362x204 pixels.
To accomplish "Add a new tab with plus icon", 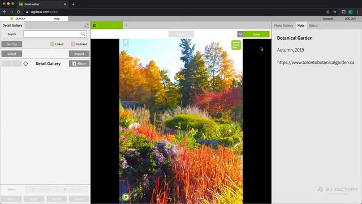I will pyautogui.click(x=126, y=25).
